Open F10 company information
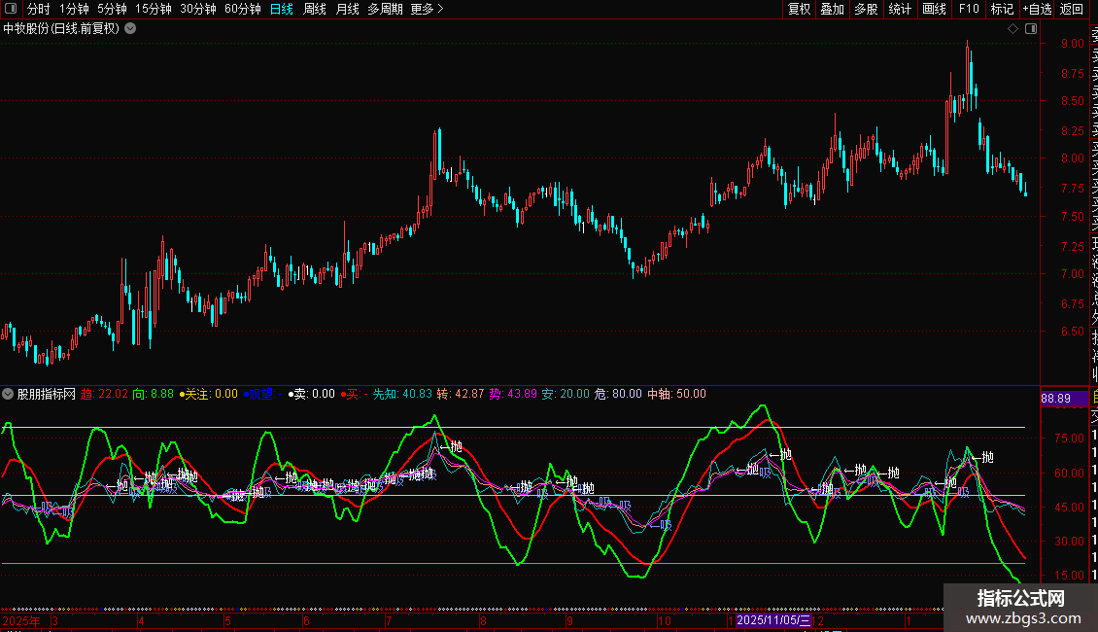Viewport: 1098px width, 632px height. point(969,9)
